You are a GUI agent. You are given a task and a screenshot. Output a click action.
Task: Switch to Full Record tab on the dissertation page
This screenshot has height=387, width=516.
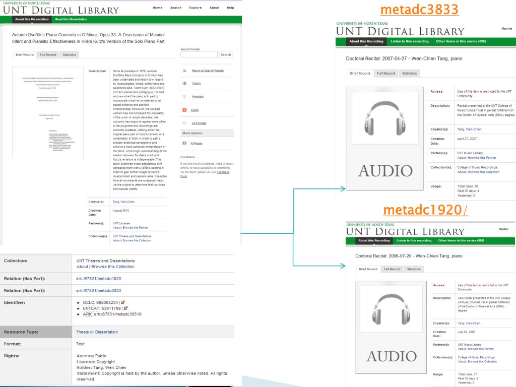48,54
